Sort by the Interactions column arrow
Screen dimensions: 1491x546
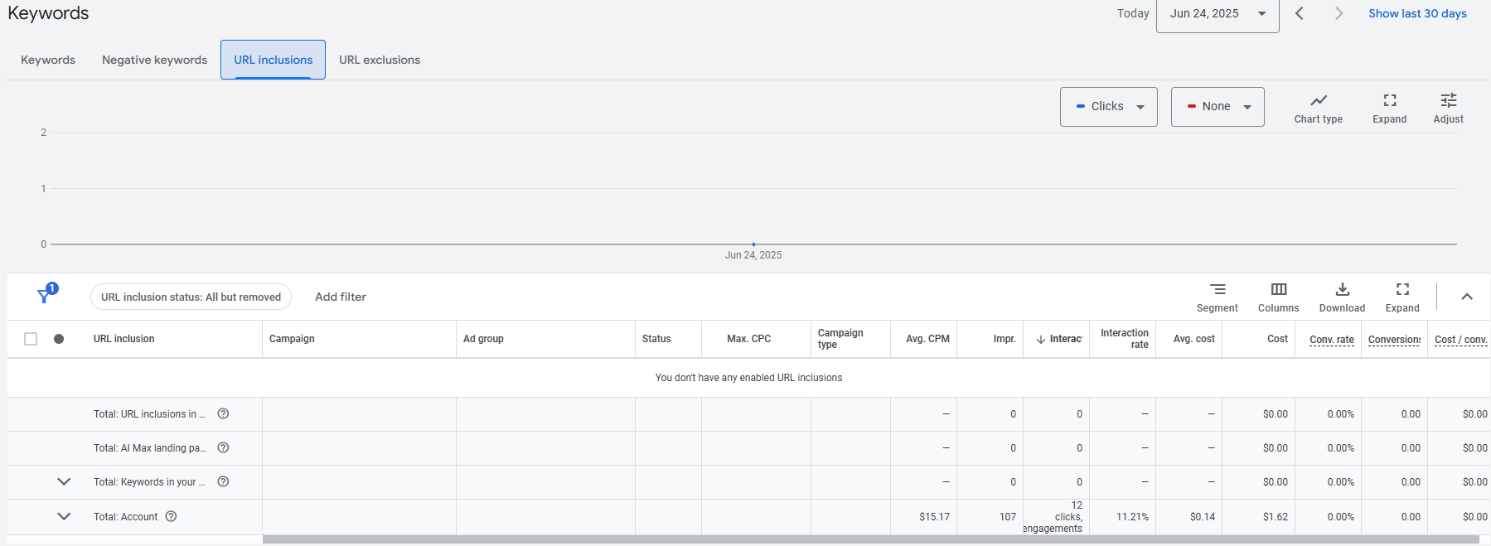pos(1040,339)
